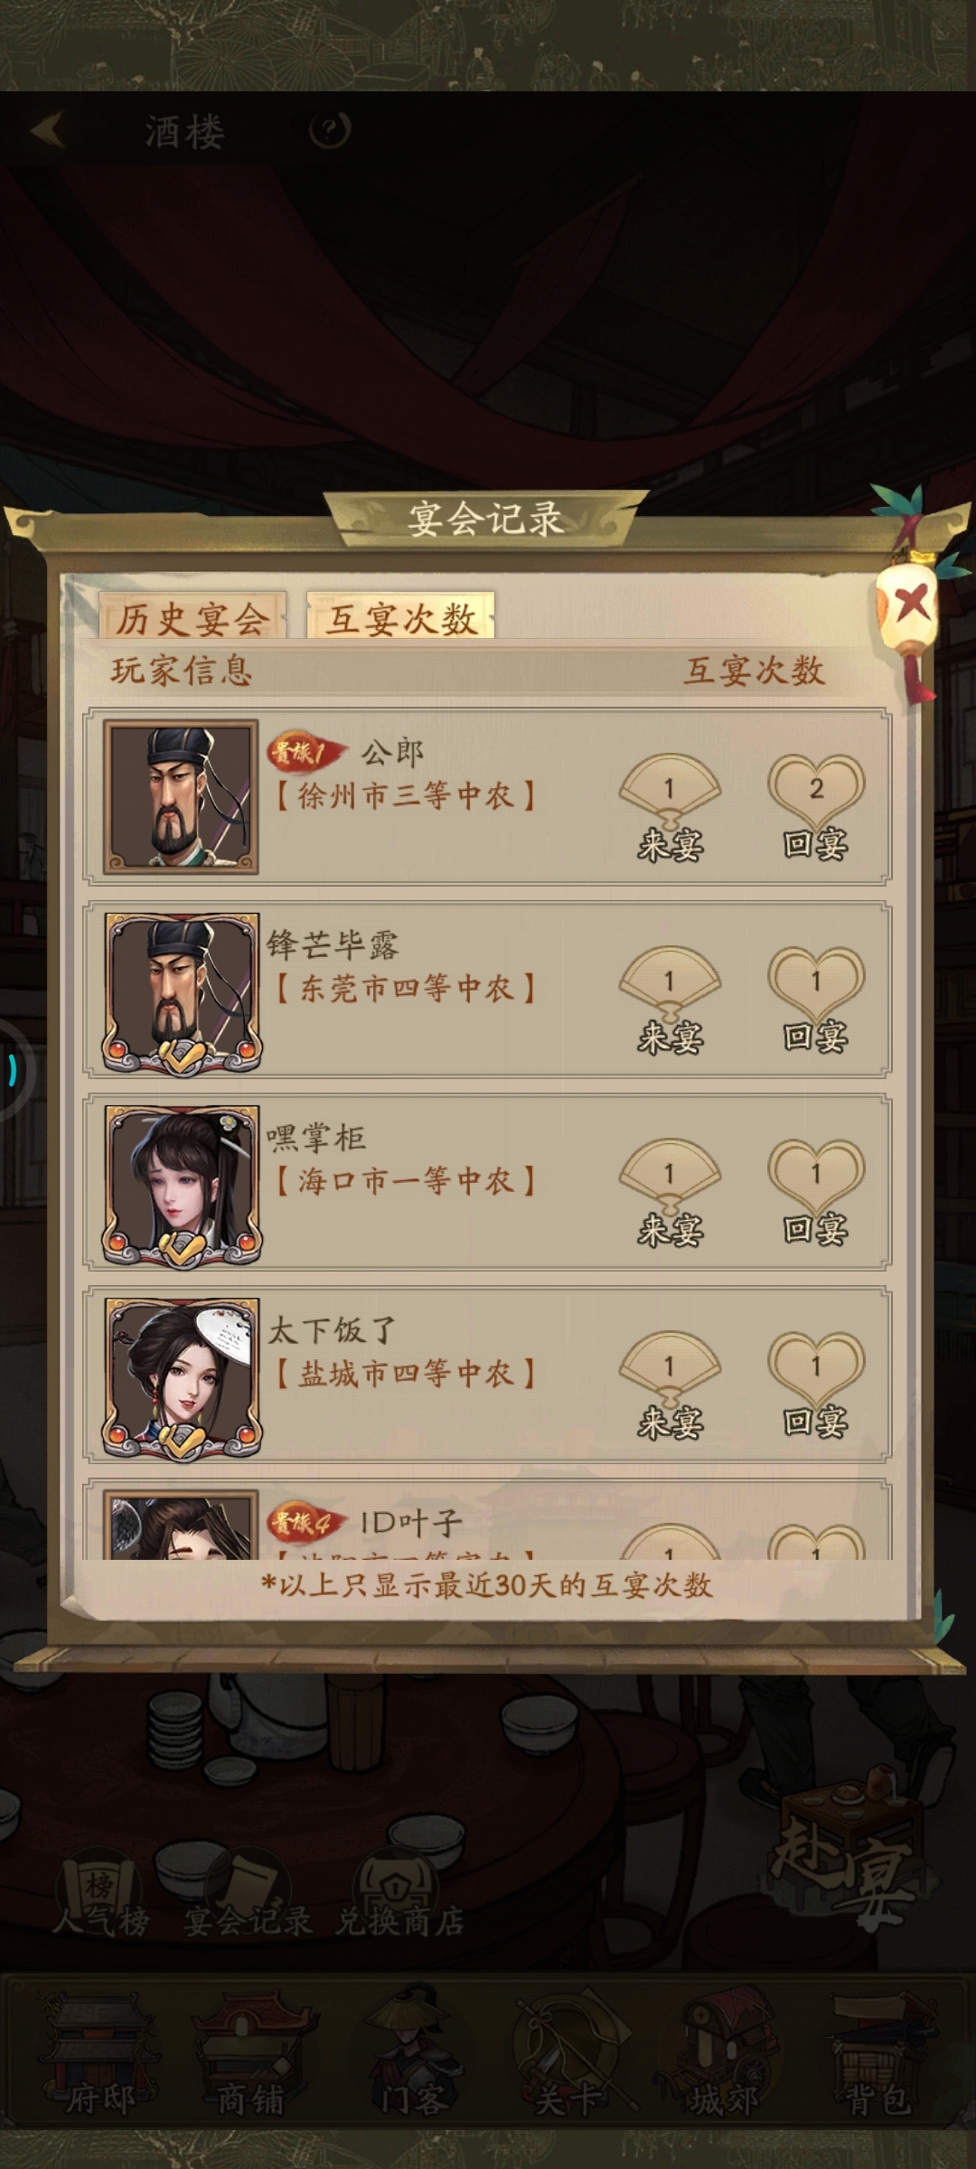View 嘿掌柜 player portrait
Viewport: 976px width, 2169px height.
(x=181, y=1185)
